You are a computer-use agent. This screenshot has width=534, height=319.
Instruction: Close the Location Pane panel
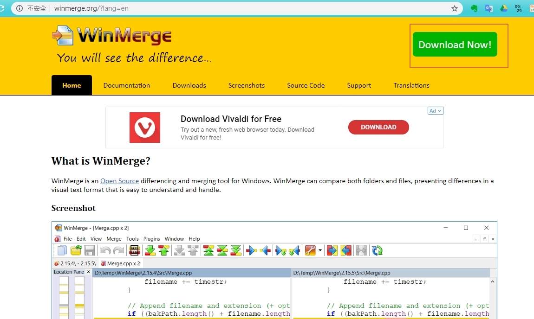pos(88,272)
